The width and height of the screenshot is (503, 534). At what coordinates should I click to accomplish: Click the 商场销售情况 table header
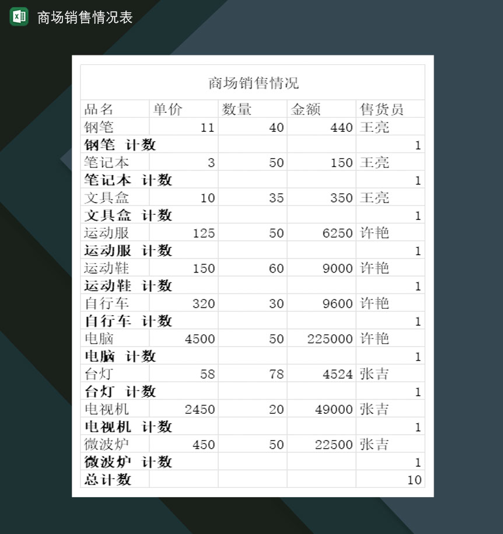[253, 82]
